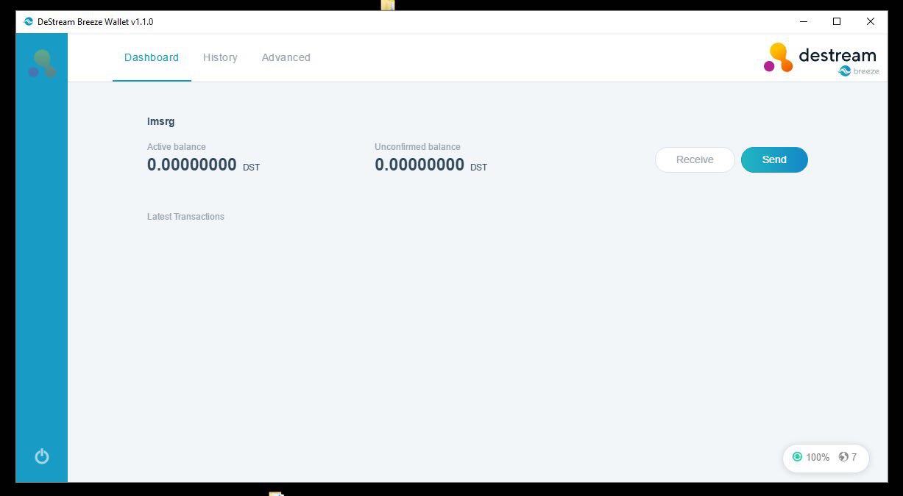
Task: Click the Active balance amount 0.00000000
Action: [192, 165]
